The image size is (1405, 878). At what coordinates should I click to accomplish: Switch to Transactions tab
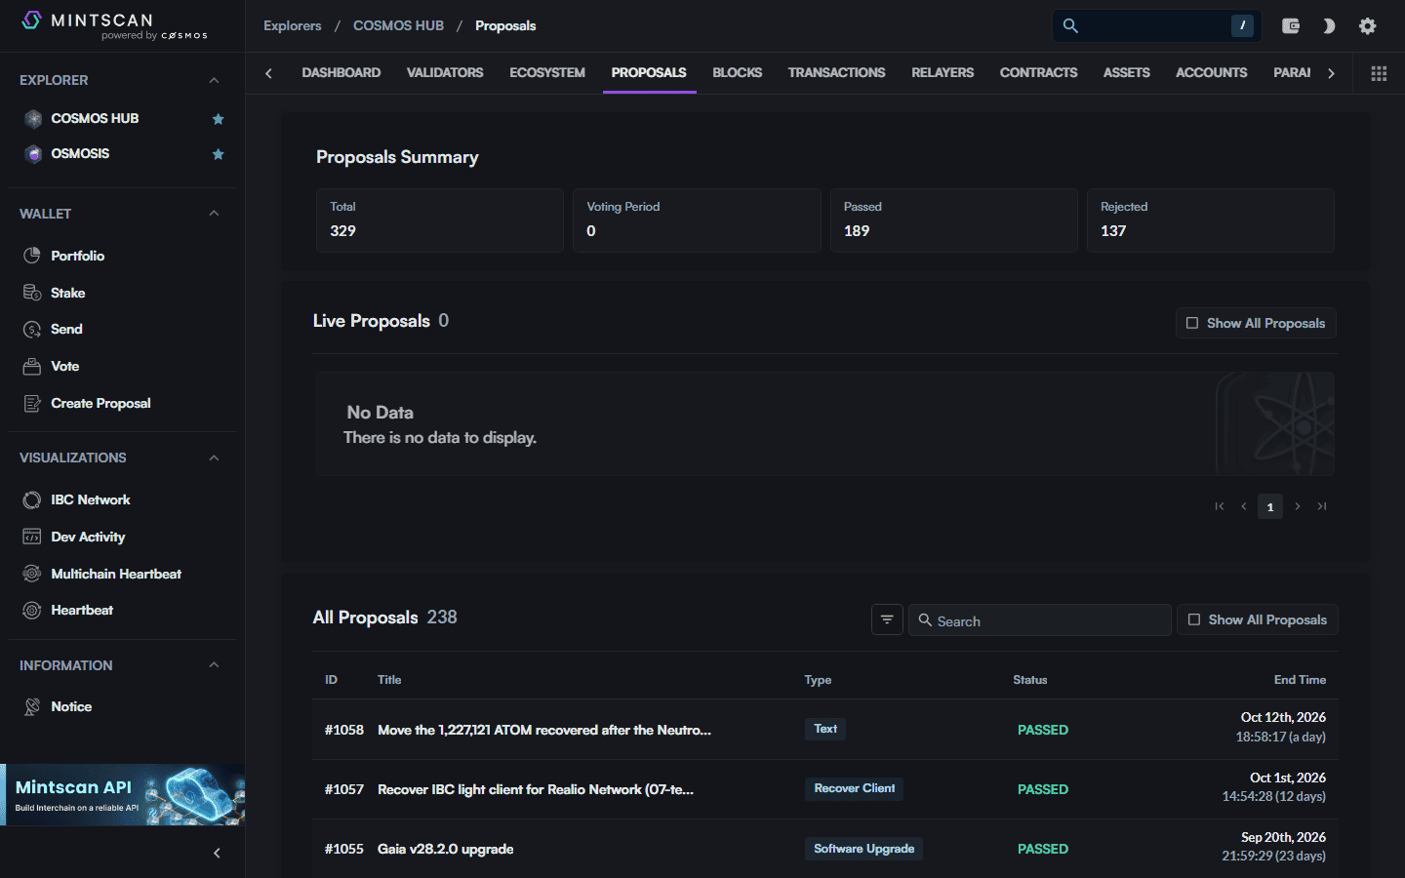836,73
